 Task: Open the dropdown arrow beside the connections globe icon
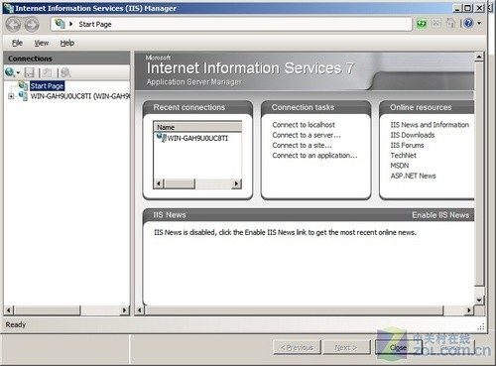[x=18, y=72]
